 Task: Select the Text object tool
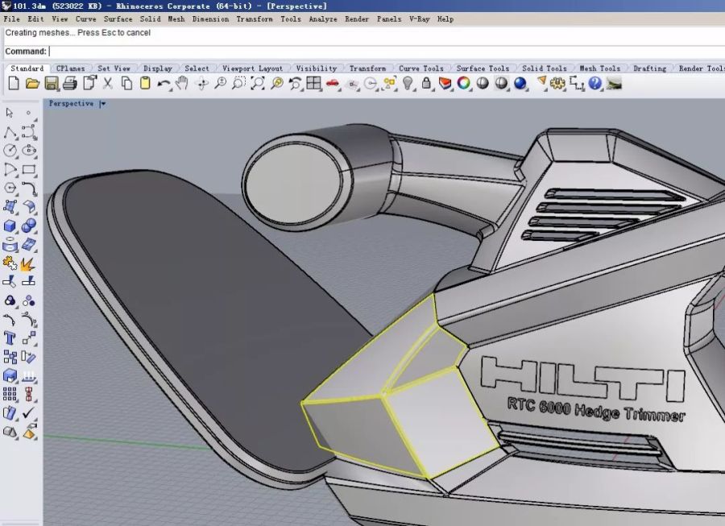(x=10, y=338)
